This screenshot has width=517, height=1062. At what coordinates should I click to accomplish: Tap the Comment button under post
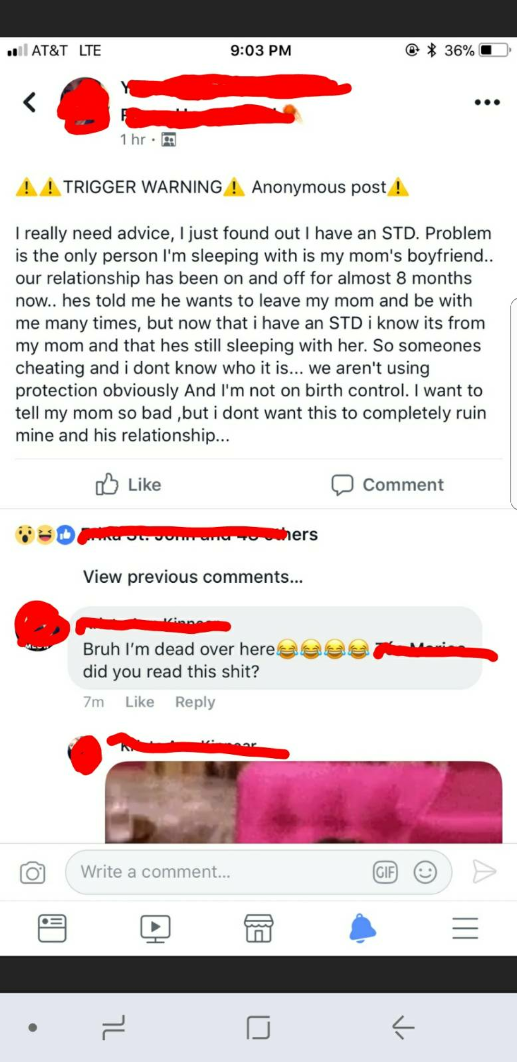click(388, 484)
